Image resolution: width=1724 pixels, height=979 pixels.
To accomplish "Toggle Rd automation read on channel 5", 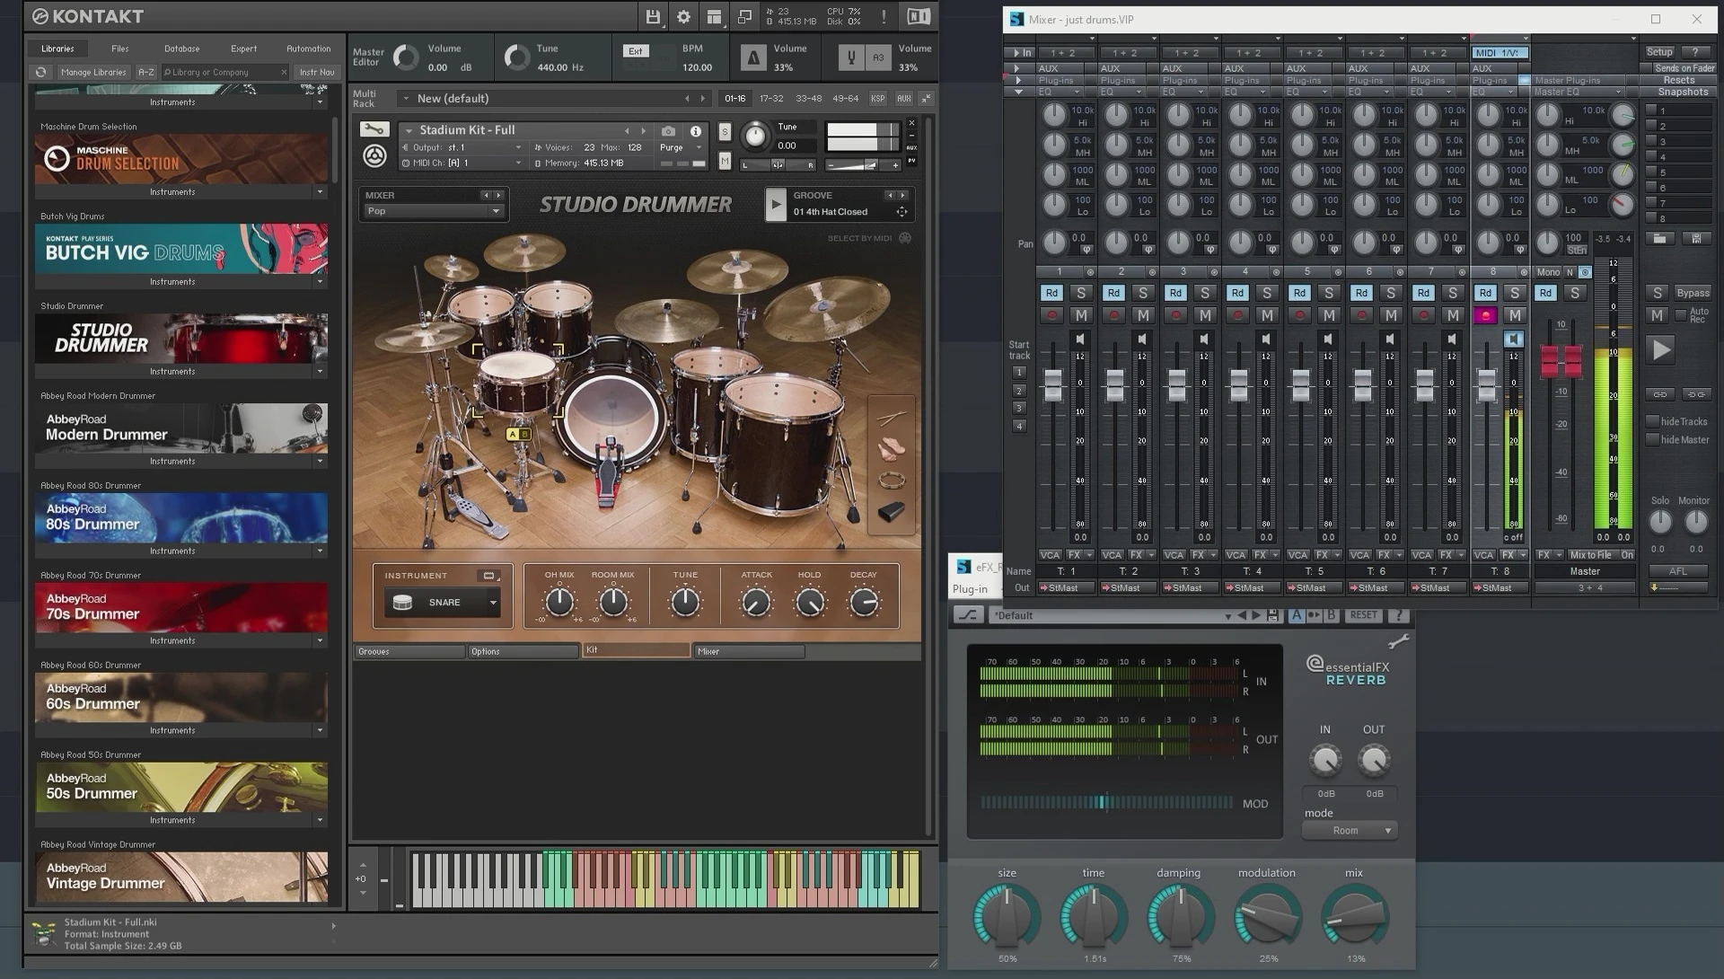I will pyautogui.click(x=1299, y=293).
